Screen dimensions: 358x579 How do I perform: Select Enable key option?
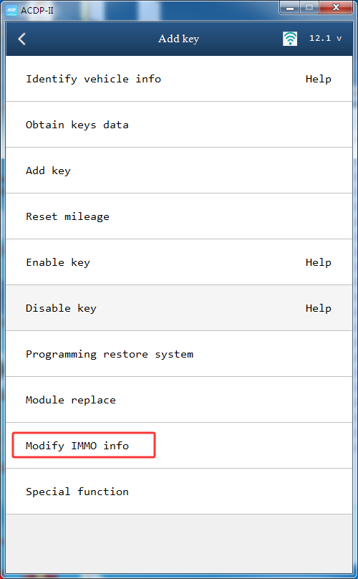[179, 262]
